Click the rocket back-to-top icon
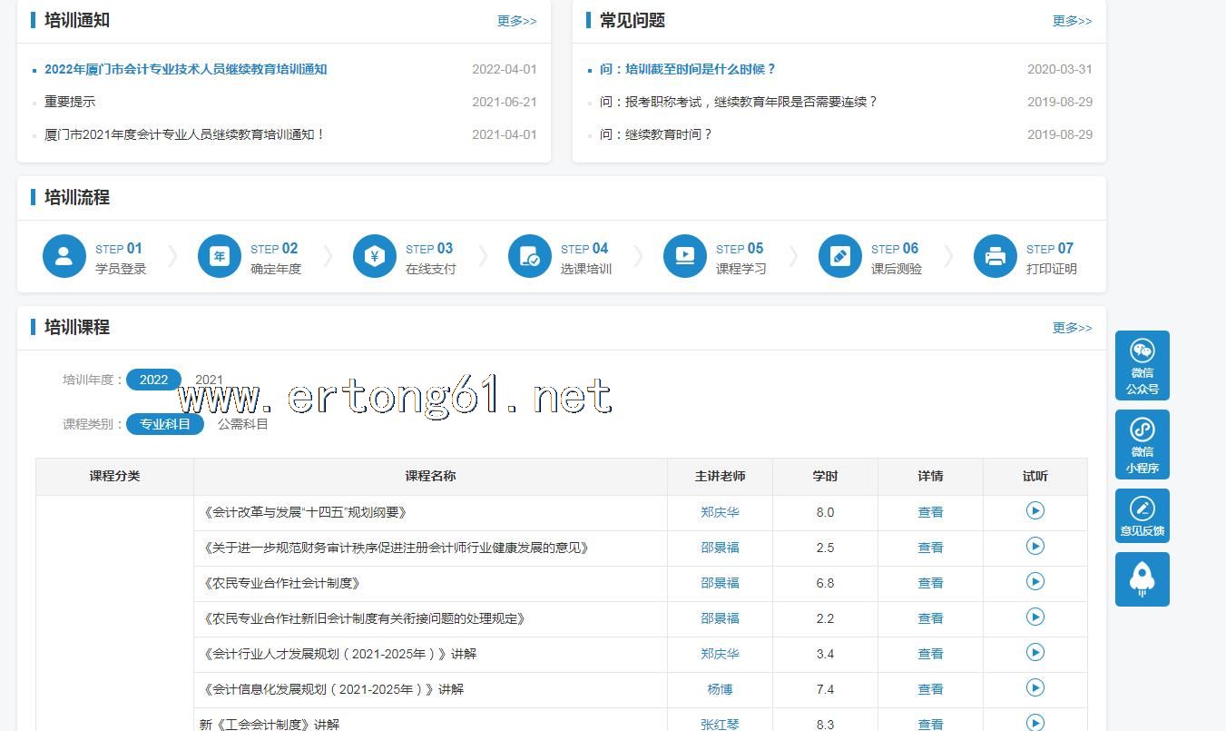The image size is (1226, 731). tap(1142, 579)
